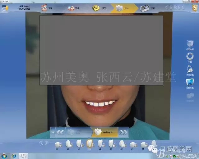Switch to the Administration phase tab
The image size is (199, 159).
point(47,8)
